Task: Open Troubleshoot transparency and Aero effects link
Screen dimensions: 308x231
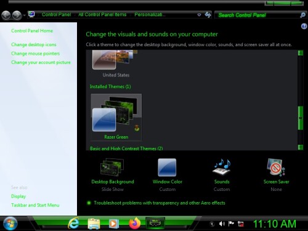Action: [160, 203]
